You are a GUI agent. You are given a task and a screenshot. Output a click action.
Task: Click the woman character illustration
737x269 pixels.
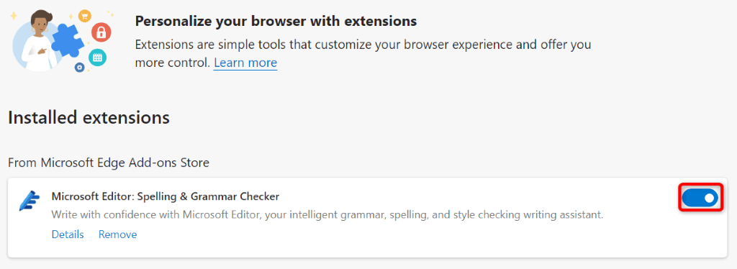click(x=41, y=41)
